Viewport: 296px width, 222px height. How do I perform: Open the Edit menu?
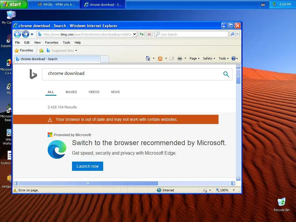pyautogui.click(x=27, y=42)
